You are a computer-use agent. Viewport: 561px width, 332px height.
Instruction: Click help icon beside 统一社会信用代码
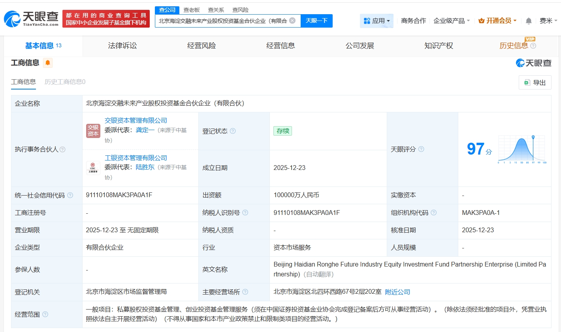(70, 195)
